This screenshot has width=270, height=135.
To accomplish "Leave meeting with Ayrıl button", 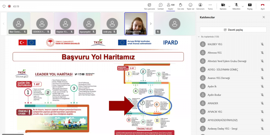I will [x=263, y=6].
